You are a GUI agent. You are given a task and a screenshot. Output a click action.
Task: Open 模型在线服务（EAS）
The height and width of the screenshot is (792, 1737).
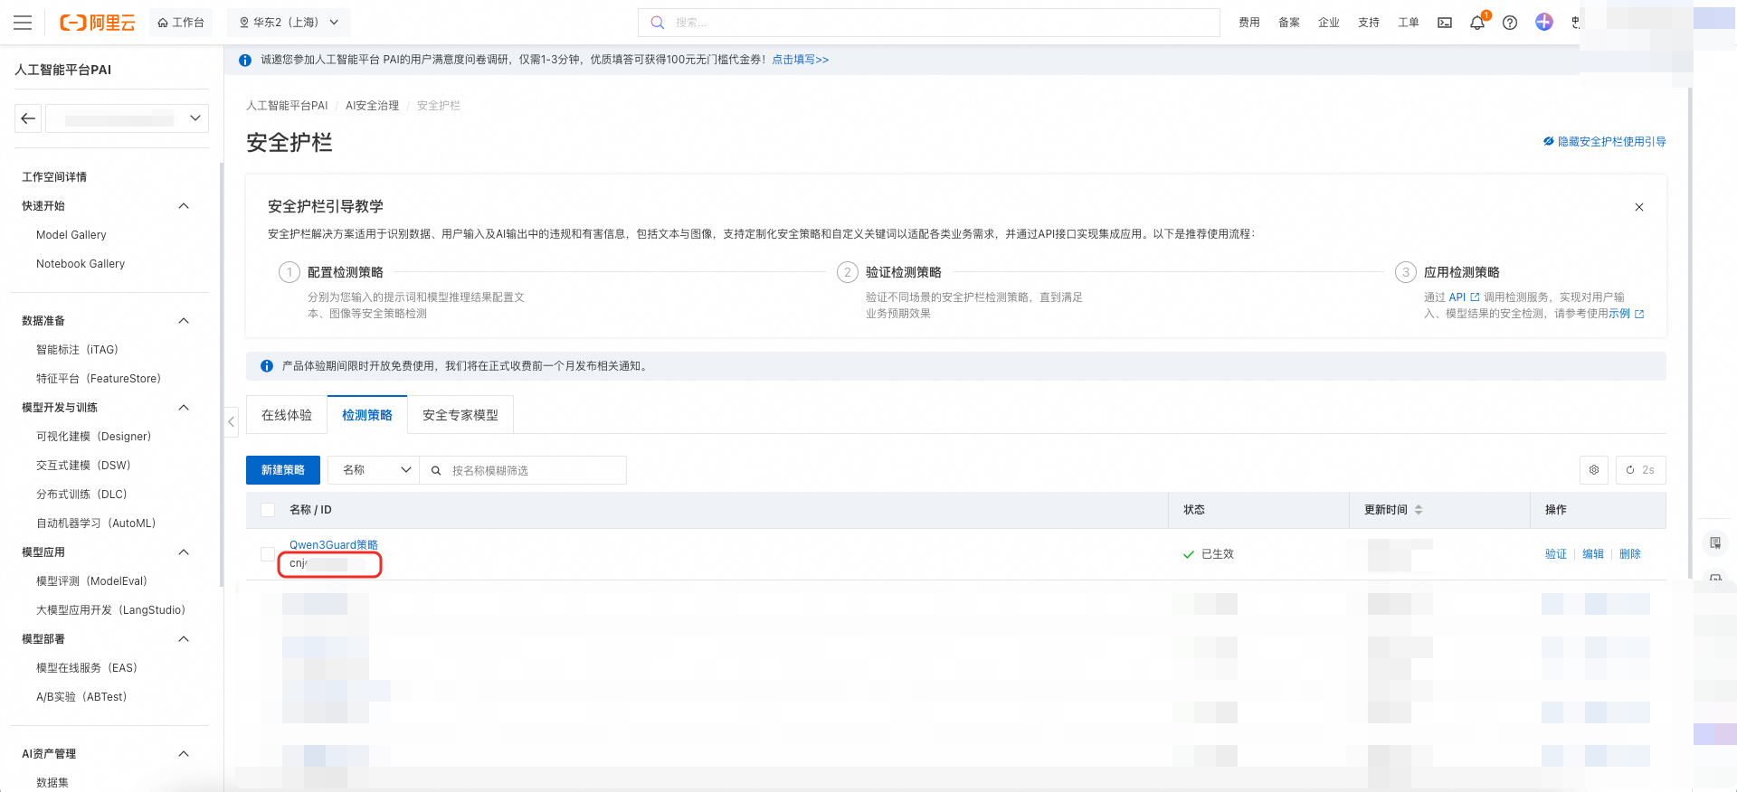click(87, 668)
